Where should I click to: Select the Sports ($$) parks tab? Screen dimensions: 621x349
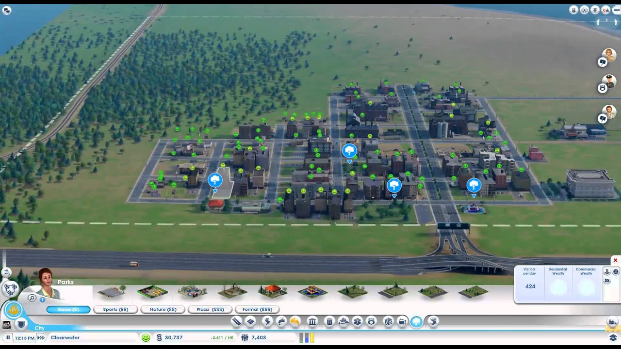pyautogui.click(x=115, y=309)
